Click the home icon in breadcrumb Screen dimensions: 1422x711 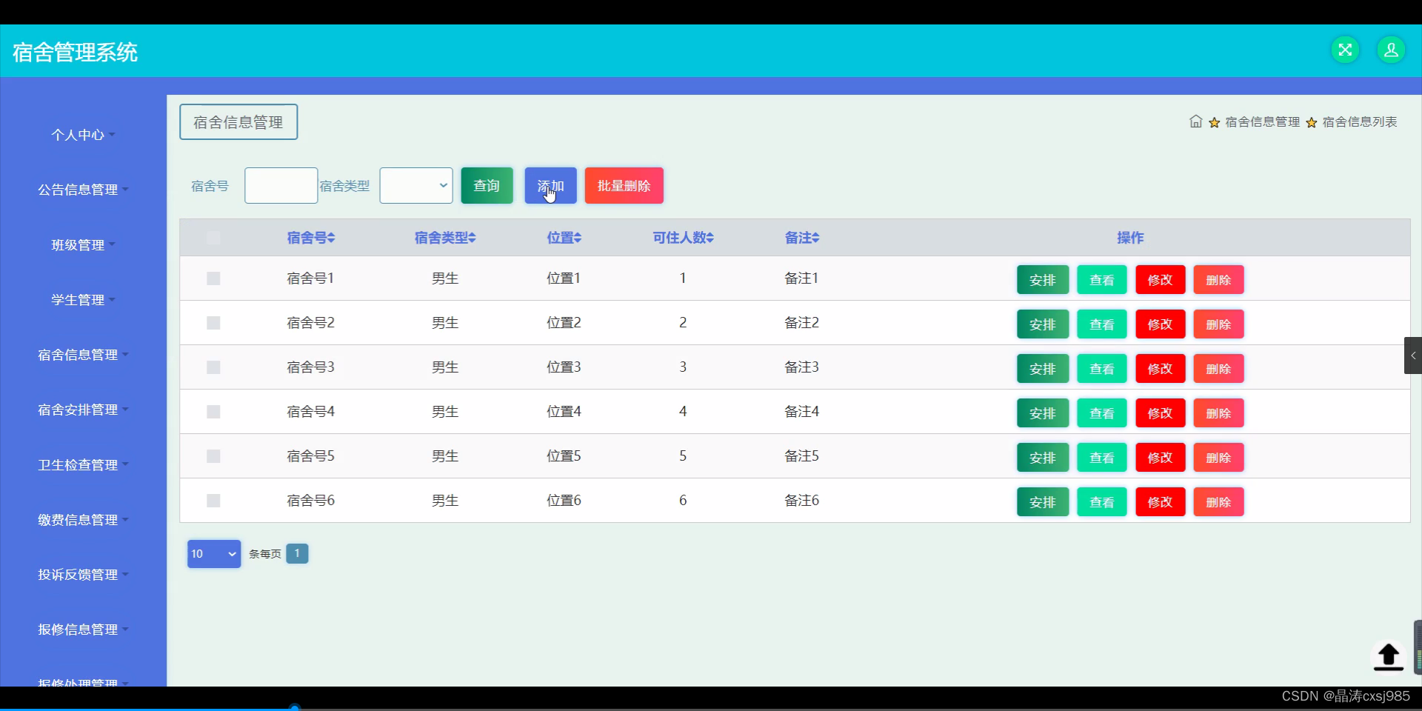click(x=1195, y=121)
